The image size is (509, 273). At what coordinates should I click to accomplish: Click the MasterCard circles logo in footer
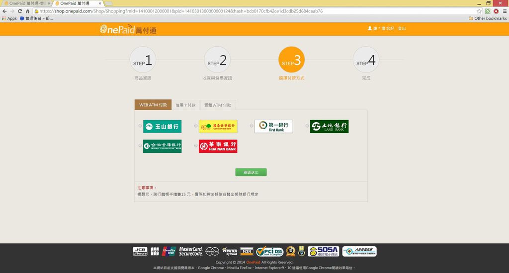pos(212,251)
